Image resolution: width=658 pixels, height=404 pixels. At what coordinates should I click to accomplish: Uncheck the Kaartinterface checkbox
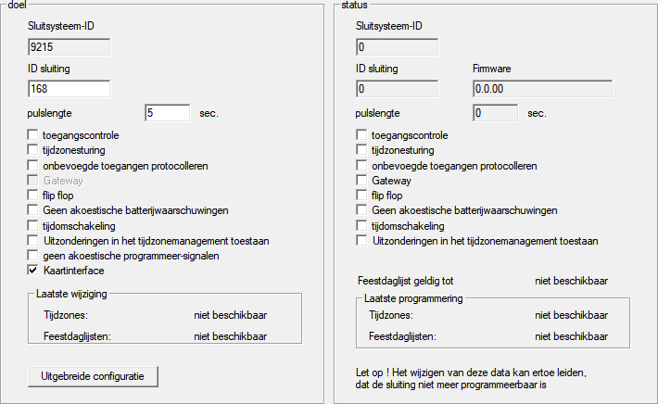click(x=34, y=271)
